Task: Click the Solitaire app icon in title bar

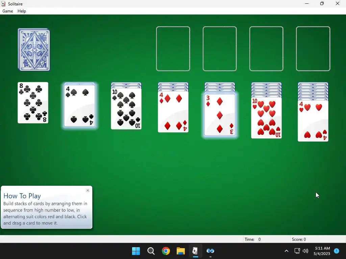Action: pyautogui.click(x=3, y=4)
